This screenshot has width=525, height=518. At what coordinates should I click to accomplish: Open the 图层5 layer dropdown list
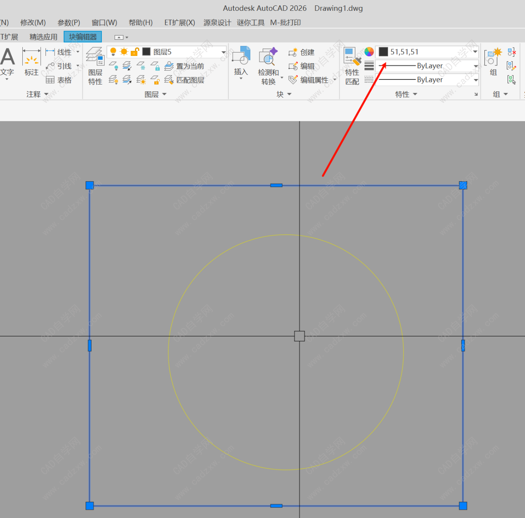[x=223, y=52]
